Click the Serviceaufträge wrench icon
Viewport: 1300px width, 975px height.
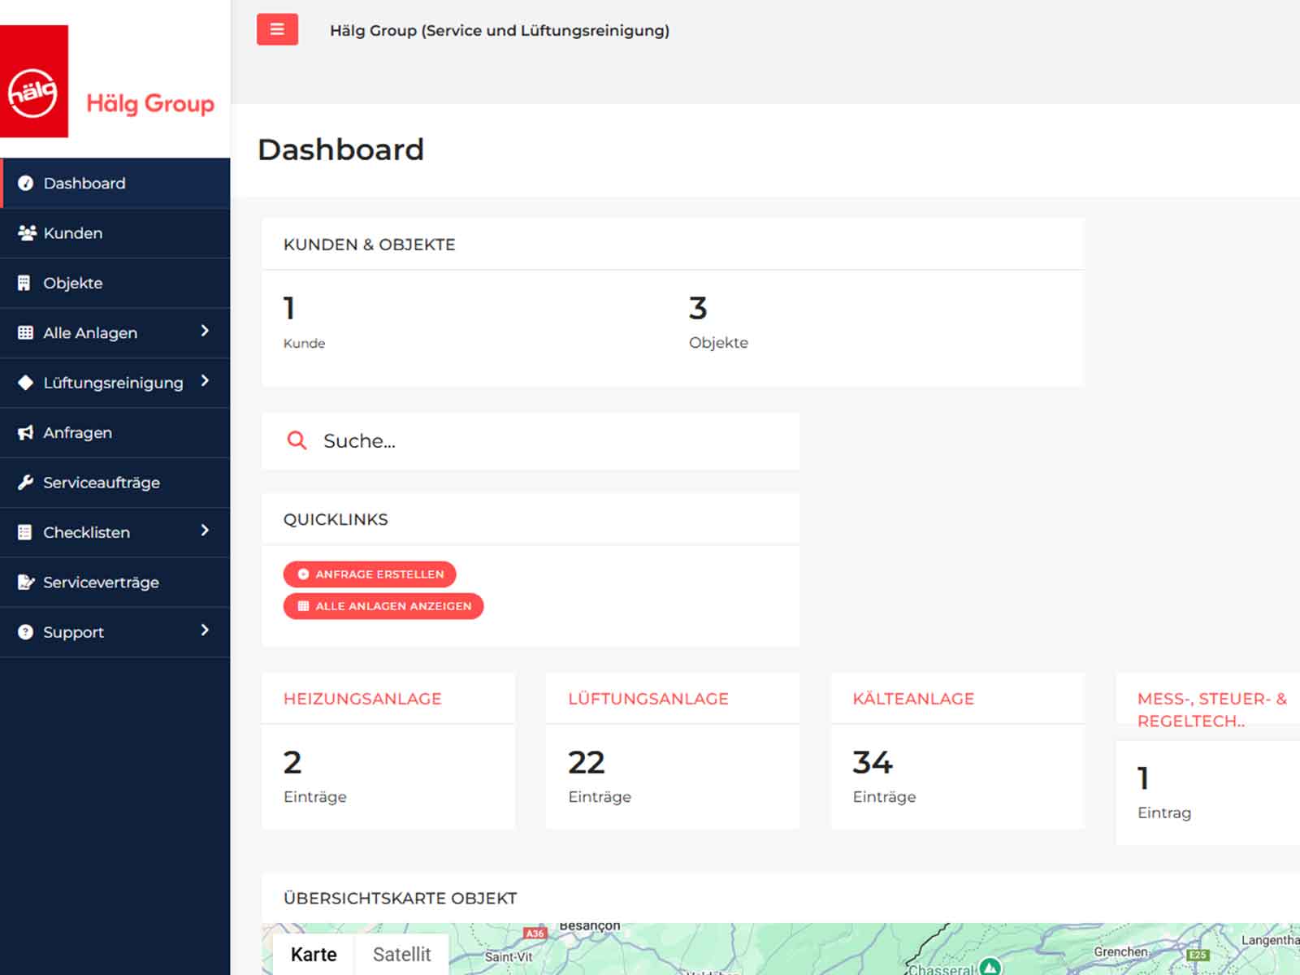(x=26, y=483)
